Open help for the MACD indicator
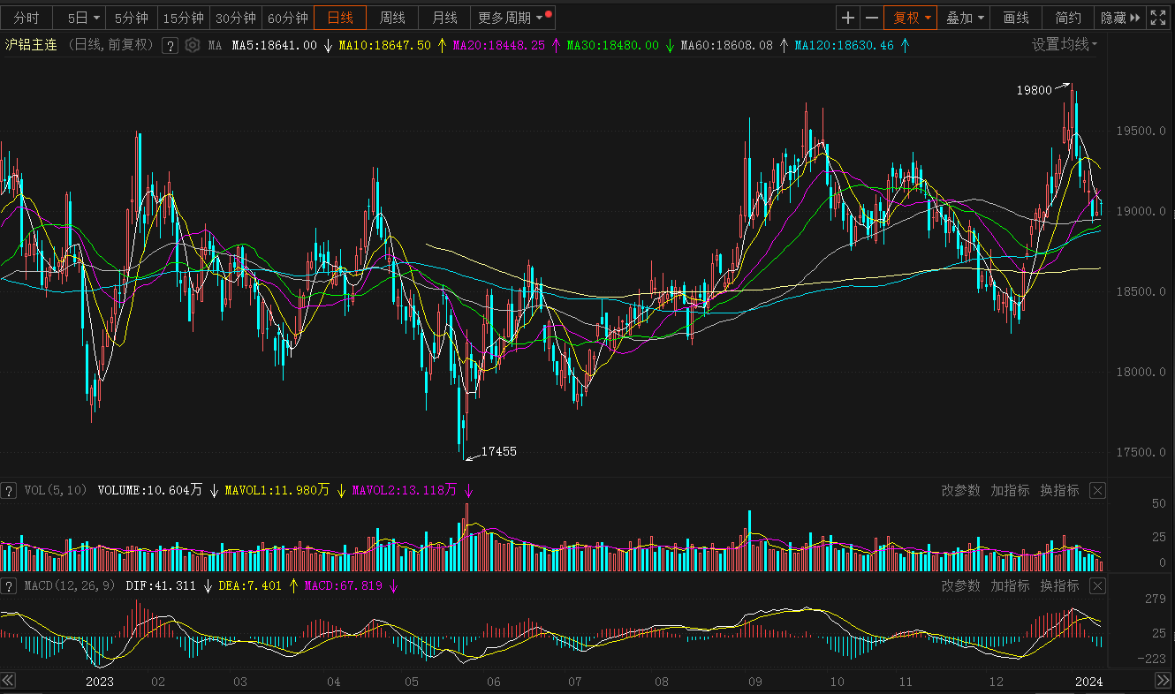This screenshot has width=1175, height=694. tap(9, 586)
